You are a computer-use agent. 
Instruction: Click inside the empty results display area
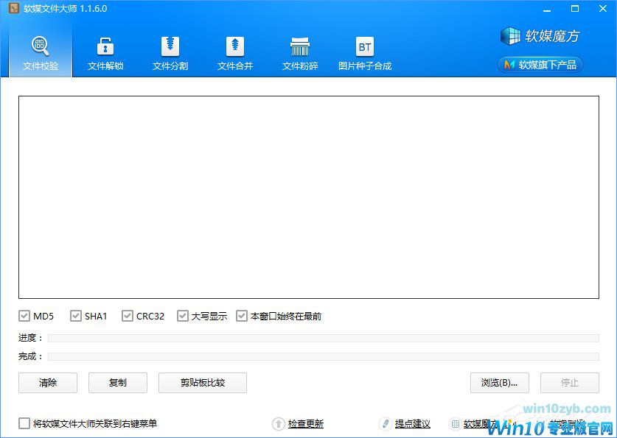coord(308,199)
